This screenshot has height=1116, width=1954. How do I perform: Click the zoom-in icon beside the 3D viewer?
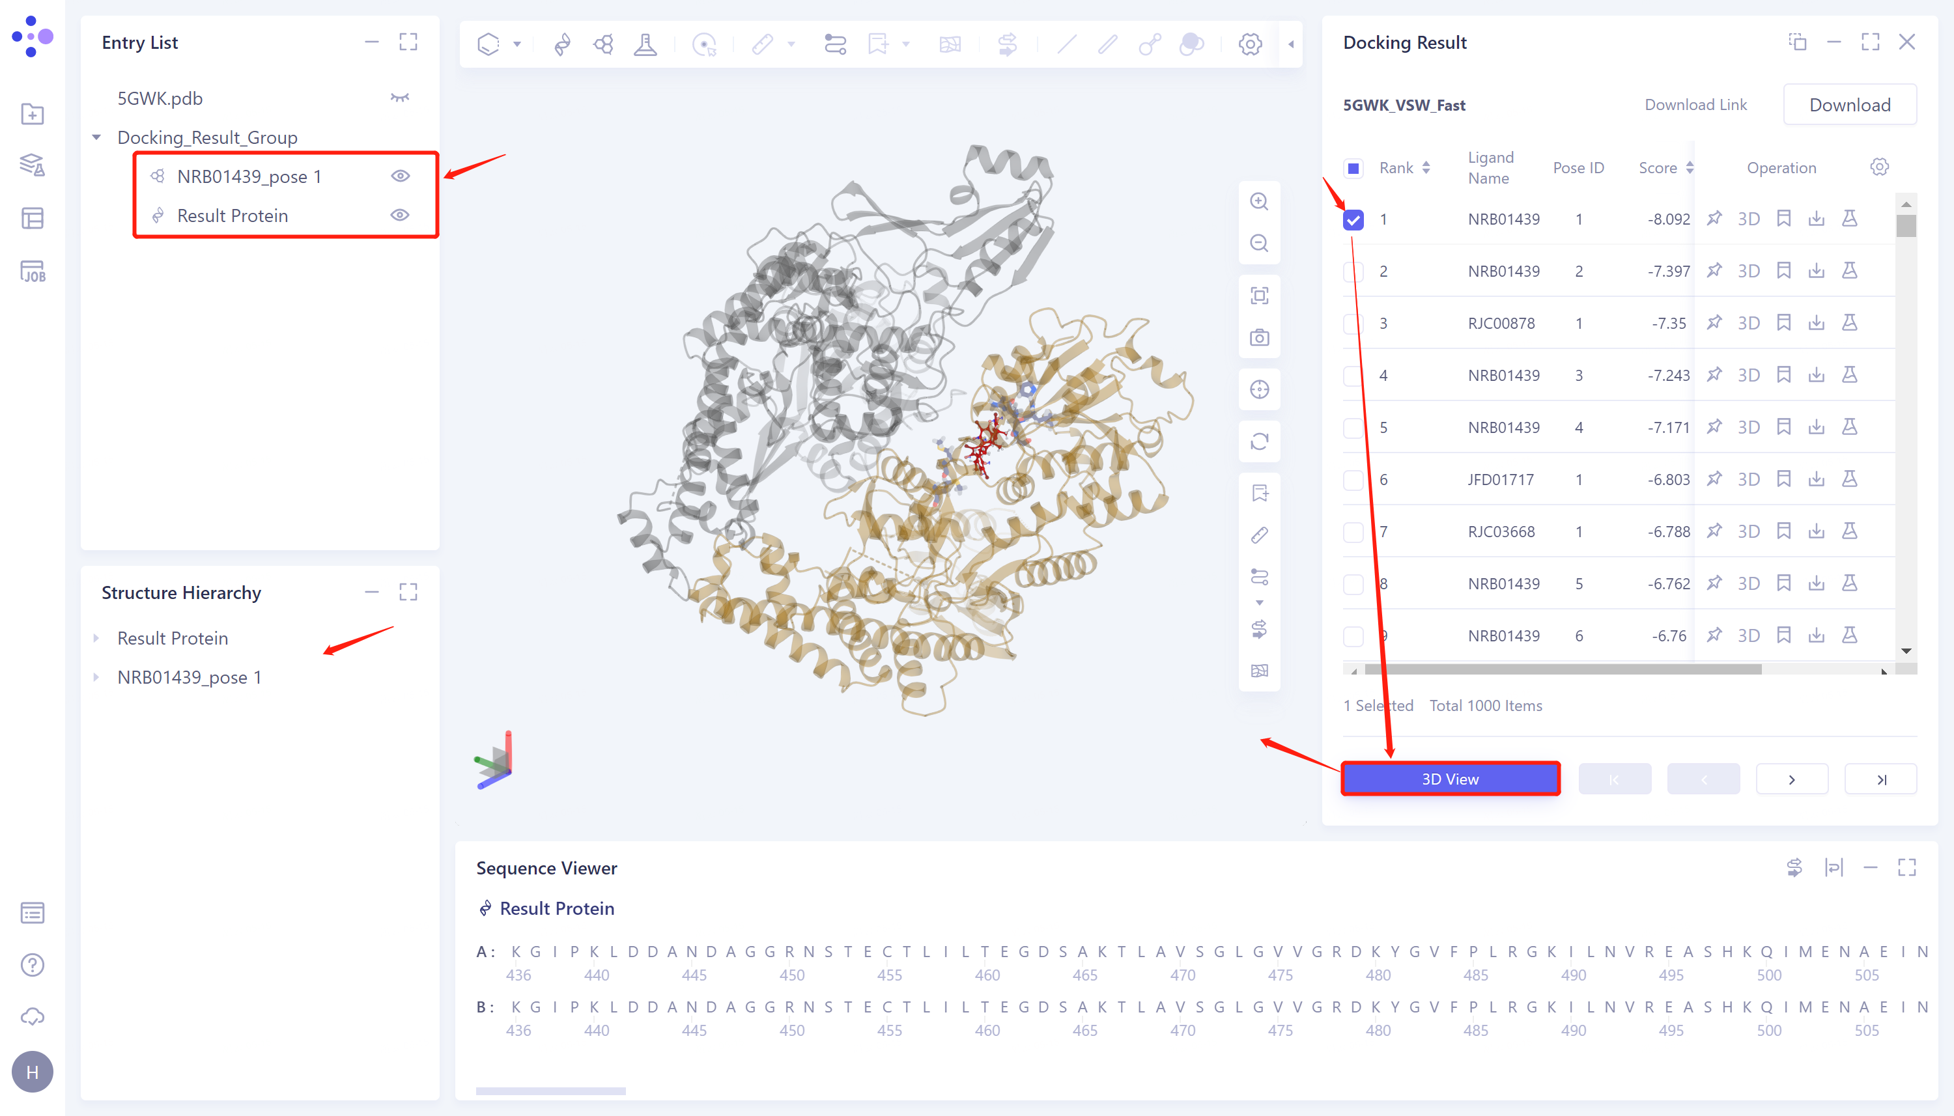pyautogui.click(x=1259, y=201)
